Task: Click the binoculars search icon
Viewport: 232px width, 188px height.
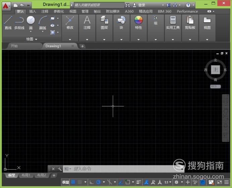Action: (x=127, y=5)
